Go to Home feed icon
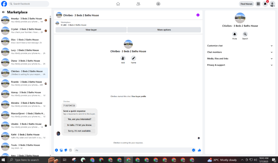This screenshot has height=163, width=278. [x=118, y=4]
